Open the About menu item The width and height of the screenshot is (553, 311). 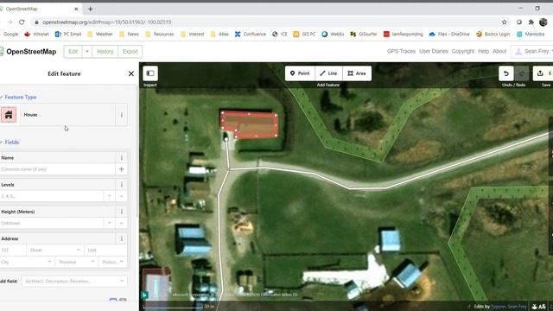(499, 51)
